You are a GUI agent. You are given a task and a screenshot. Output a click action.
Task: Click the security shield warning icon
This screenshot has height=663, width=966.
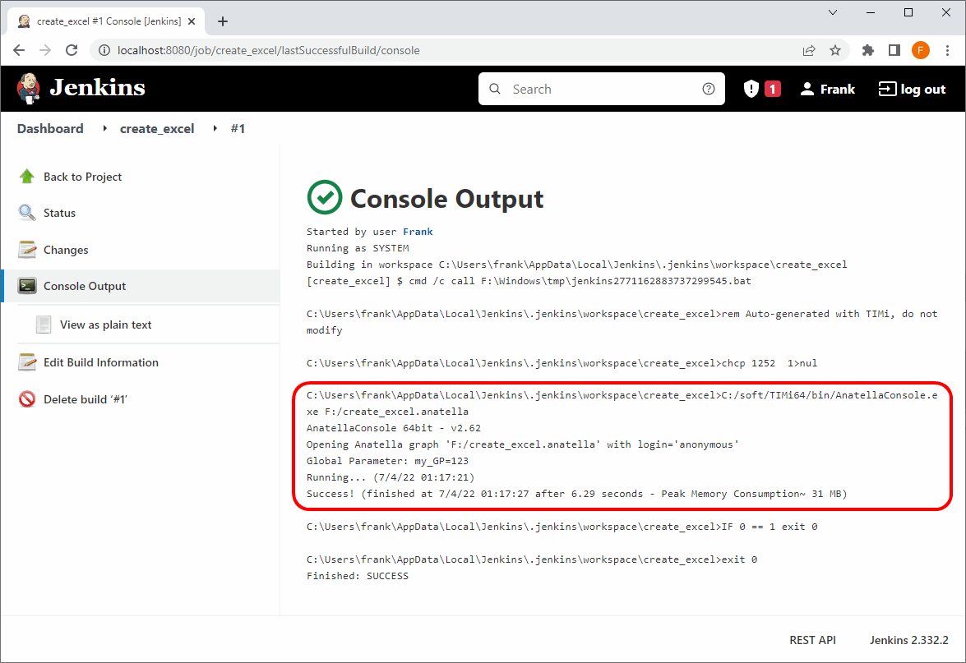point(751,90)
